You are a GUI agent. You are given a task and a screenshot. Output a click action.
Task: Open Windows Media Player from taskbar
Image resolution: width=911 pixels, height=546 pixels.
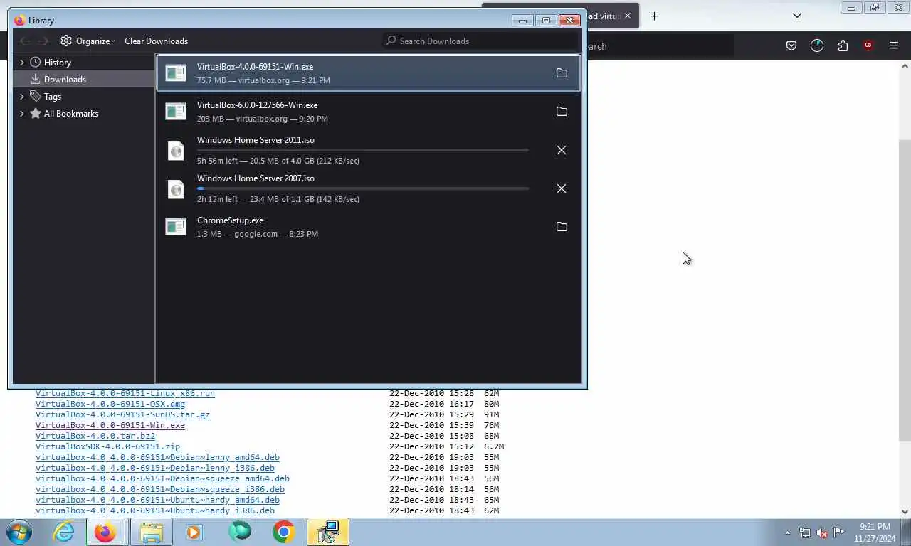(x=194, y=532)
